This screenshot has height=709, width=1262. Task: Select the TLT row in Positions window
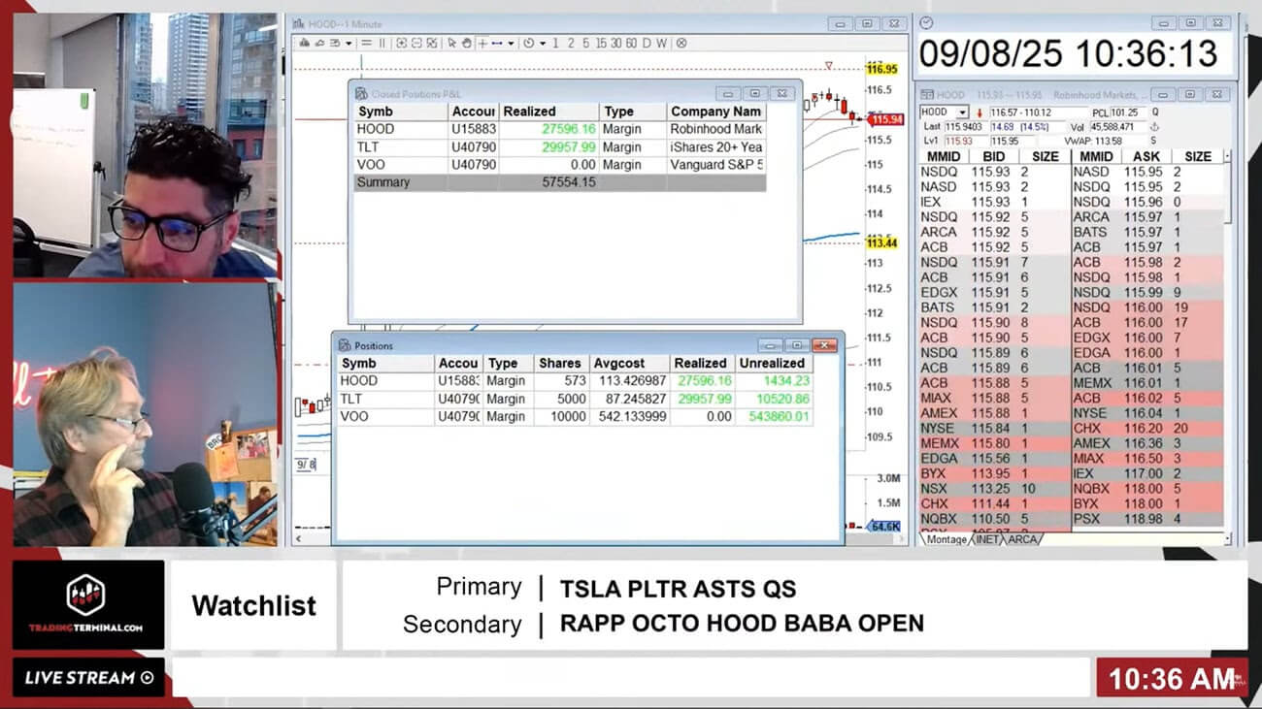[351, 399]
